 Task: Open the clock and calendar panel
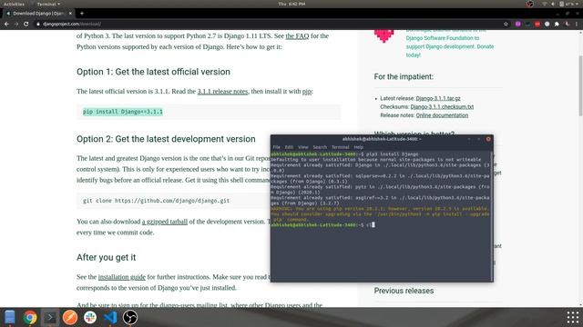291,4
